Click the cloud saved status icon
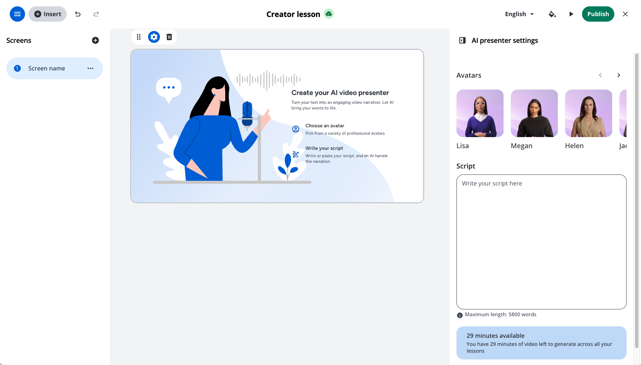This screenshot has width=641, height=365. tap(329, 14)
